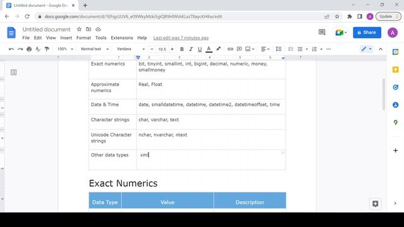
Task: Rename the Untitled document title
Action: [x=46, y=30]
